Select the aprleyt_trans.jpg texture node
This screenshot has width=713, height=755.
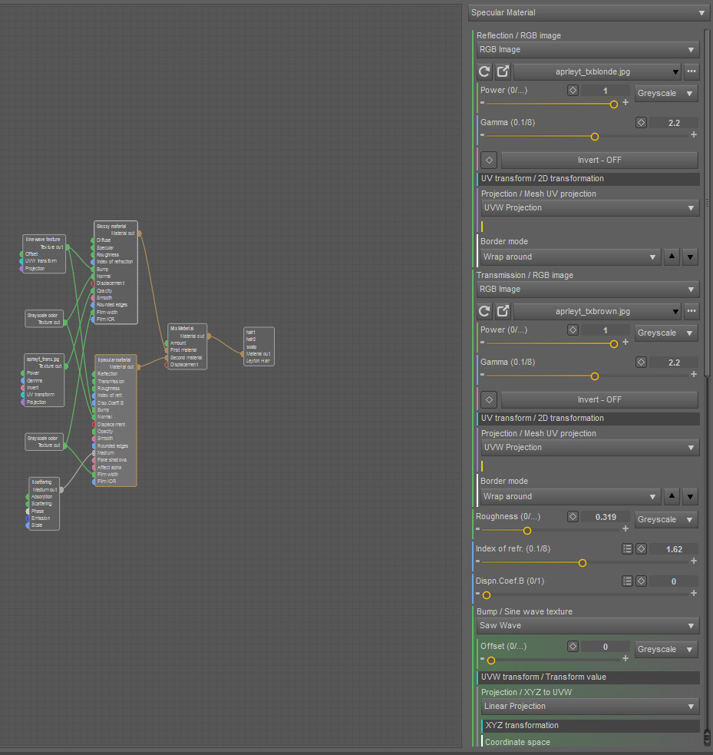44,380
